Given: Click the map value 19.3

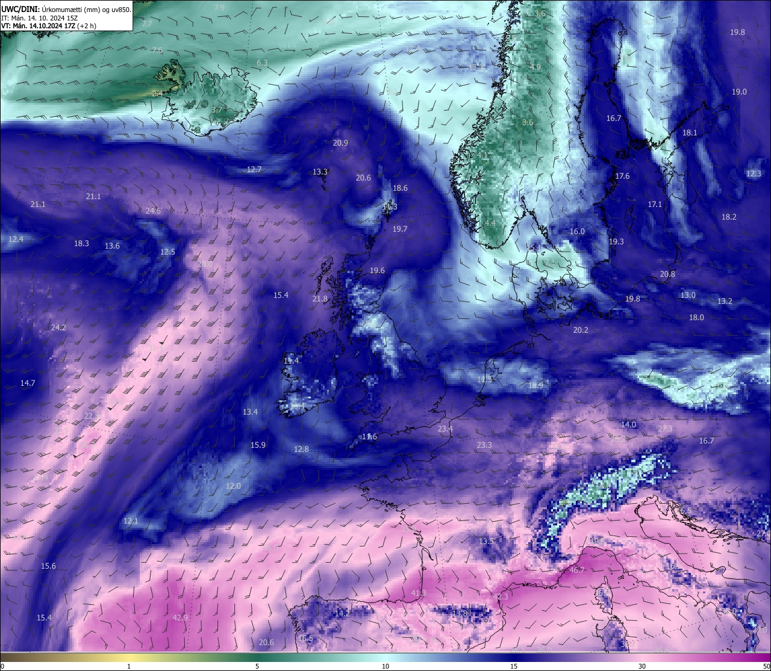Looking at the screenshot, I should 616,241.
